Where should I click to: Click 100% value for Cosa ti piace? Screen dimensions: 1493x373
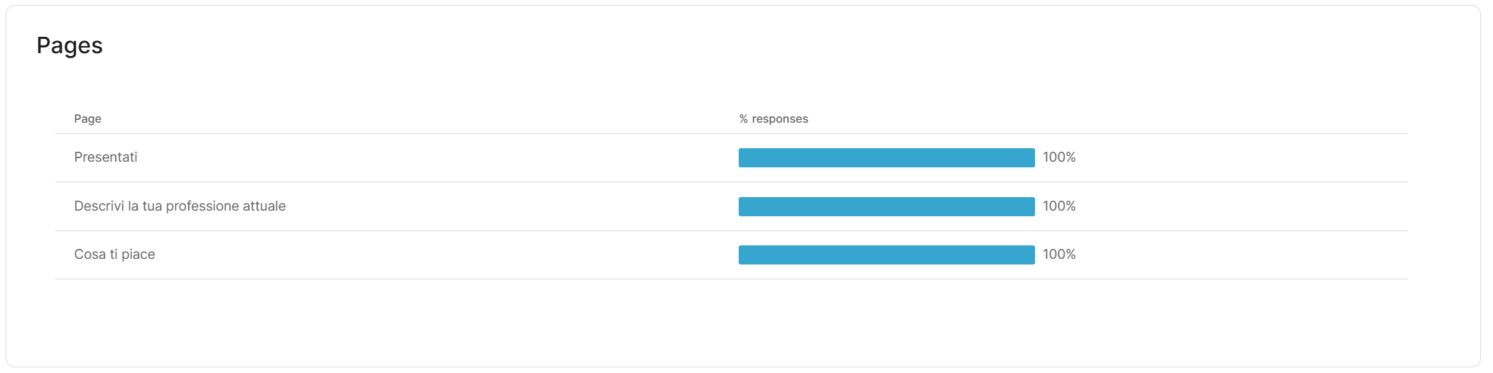1059,255
